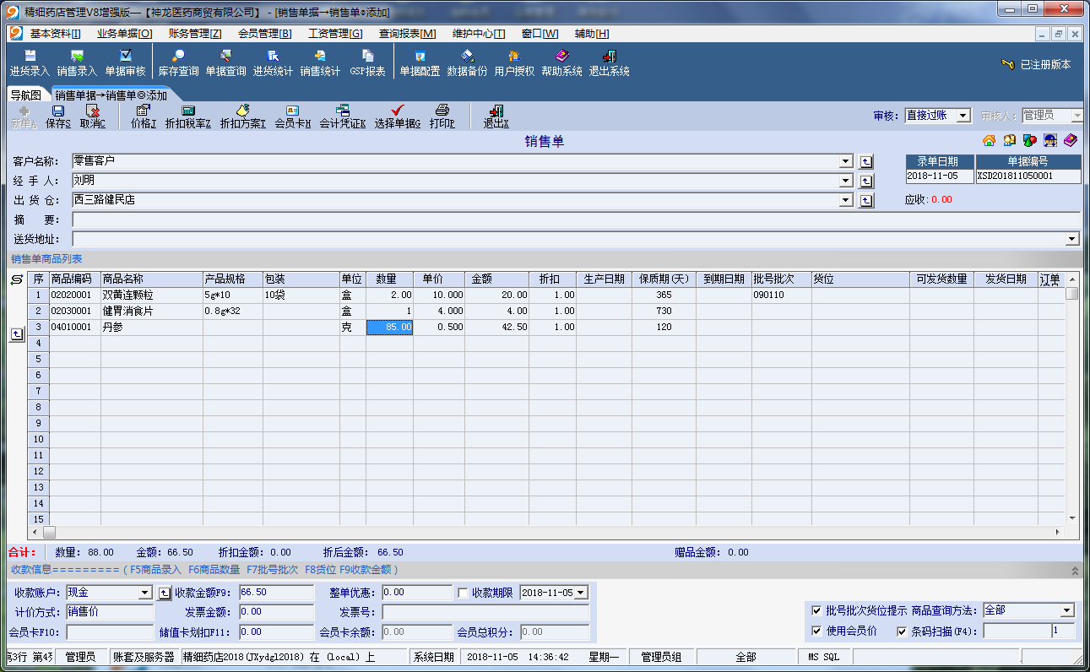
Task: Click 选择单据G select document tool
Action: pyautogui.click(x=398, y=117)
